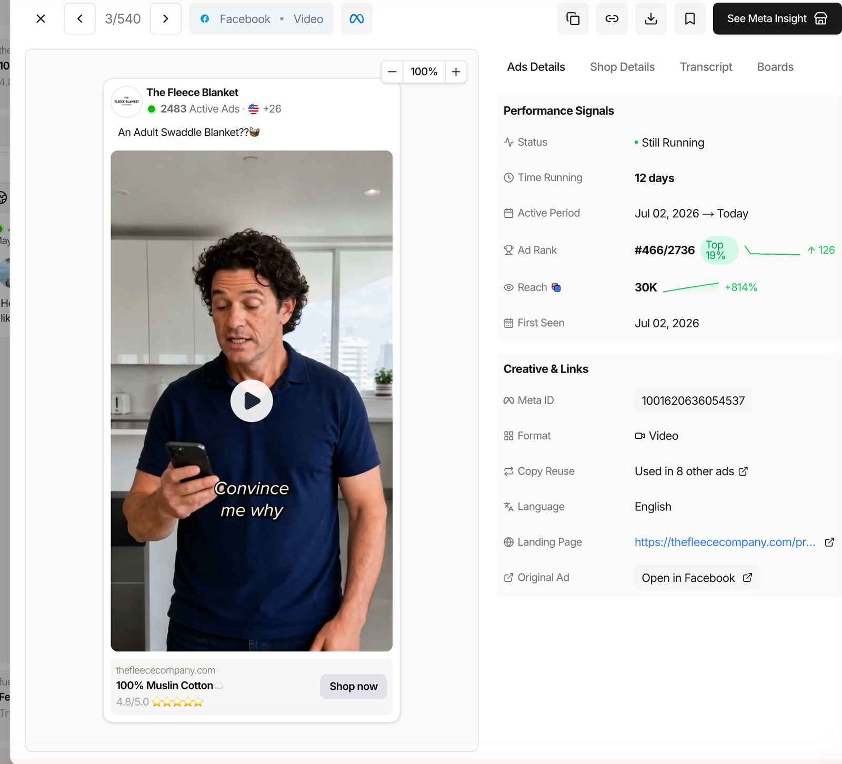Click the 4.8/5.0 star rating
The image size is (842, 764).
tap(159, 702)
